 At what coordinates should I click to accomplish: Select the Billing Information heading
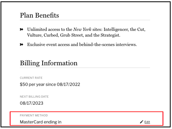tap(49, 63)
